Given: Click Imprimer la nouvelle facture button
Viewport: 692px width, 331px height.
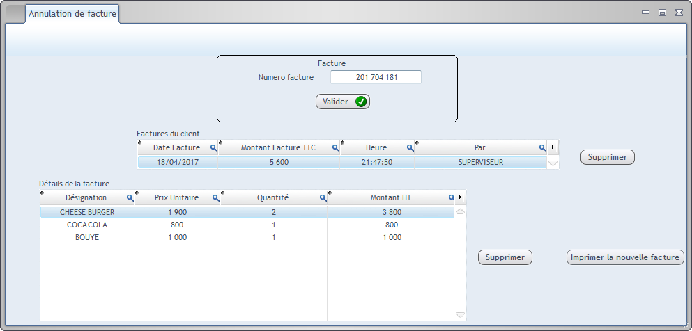Looking at the screenshot, I should 624,257.
